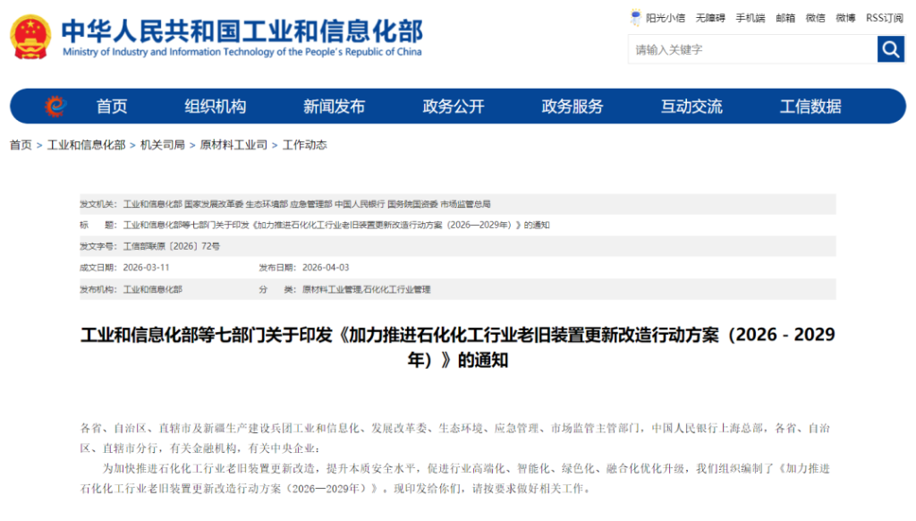Viewport: 916px width, 521px height.
Task: Open the 工信数据 navigation tab
Action: tap(810, 107)
